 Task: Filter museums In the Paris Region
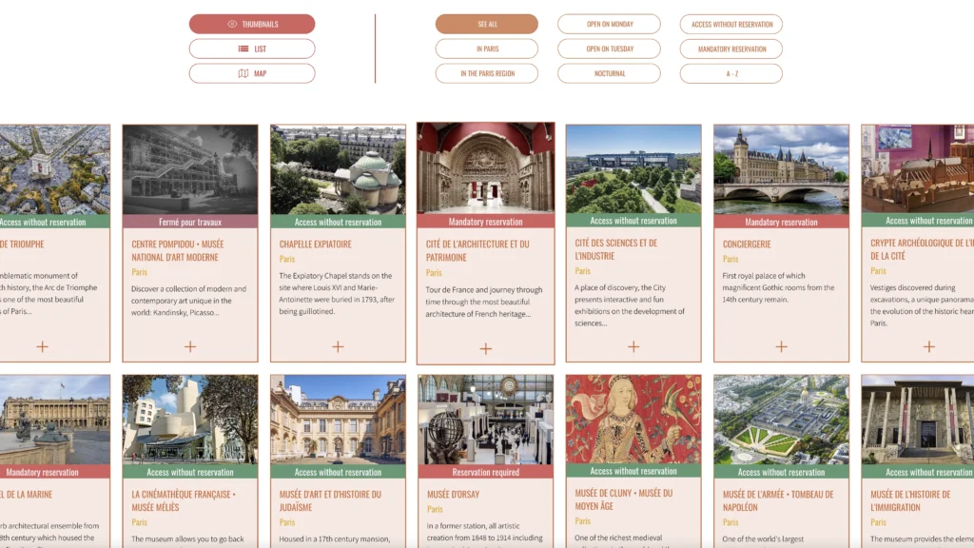[487, 72]
